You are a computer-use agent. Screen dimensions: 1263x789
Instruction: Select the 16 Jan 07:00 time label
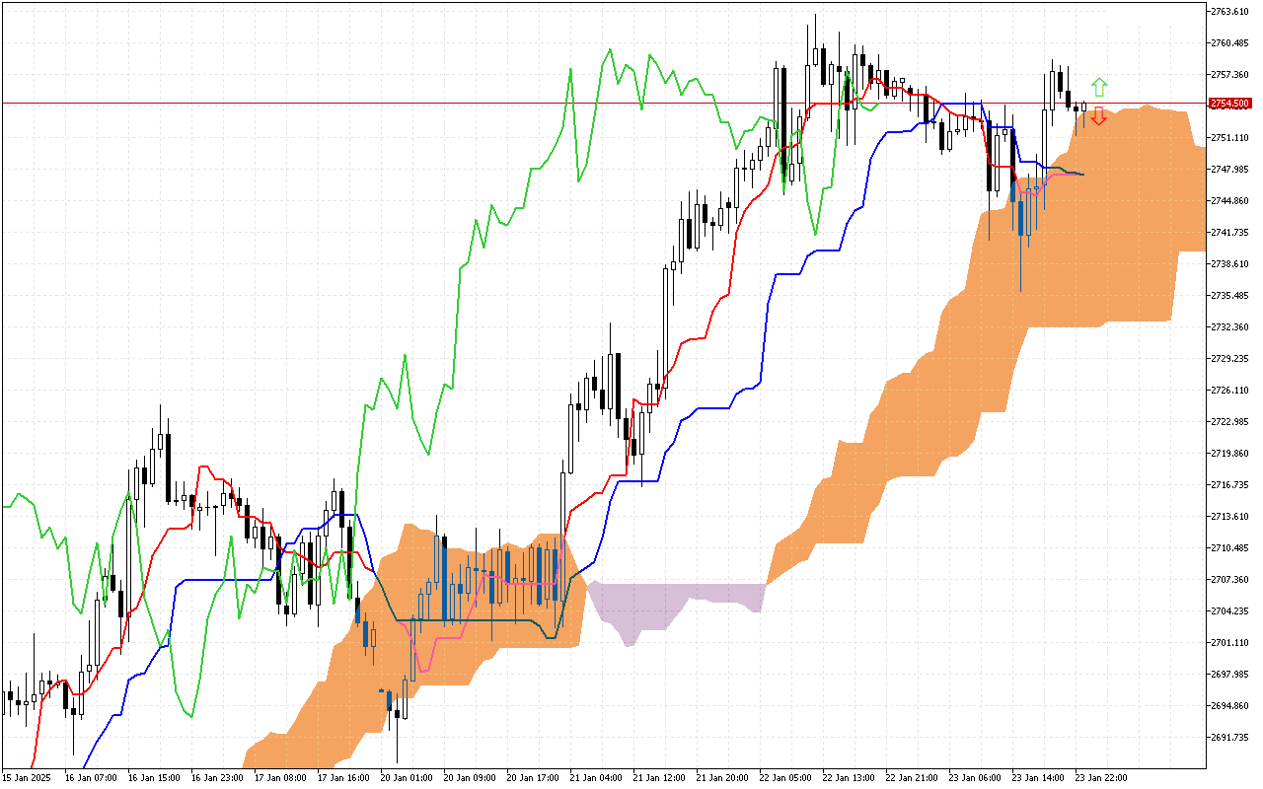[90, 778]
